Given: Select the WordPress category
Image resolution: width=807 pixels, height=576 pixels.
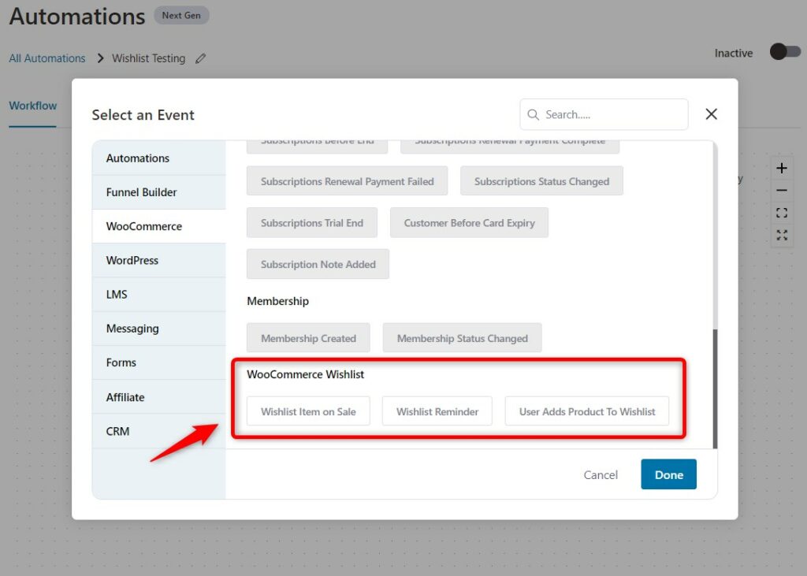Looking at the screenshot, I should click(159, 261).
